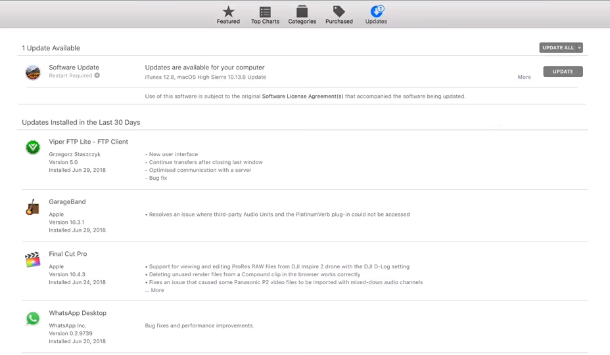Click 'Updates Installed in the Last 30 Days' heading
Screen dimensions: 610x355
(81, 122)
